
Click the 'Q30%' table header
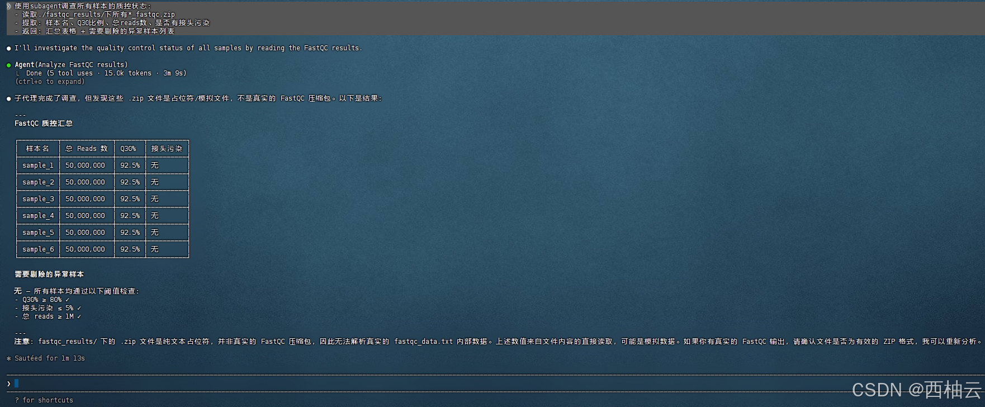coord(128,149)
